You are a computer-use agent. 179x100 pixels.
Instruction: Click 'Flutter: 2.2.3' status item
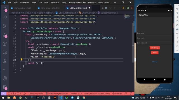pos(76,94)
